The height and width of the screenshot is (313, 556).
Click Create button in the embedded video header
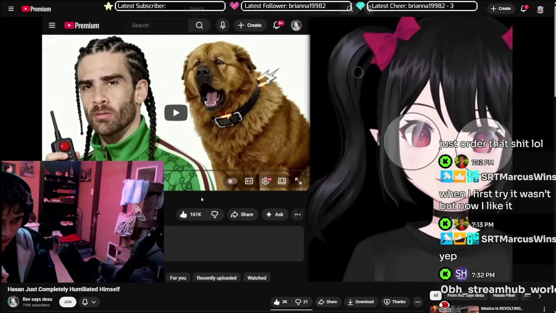point(249,25)
